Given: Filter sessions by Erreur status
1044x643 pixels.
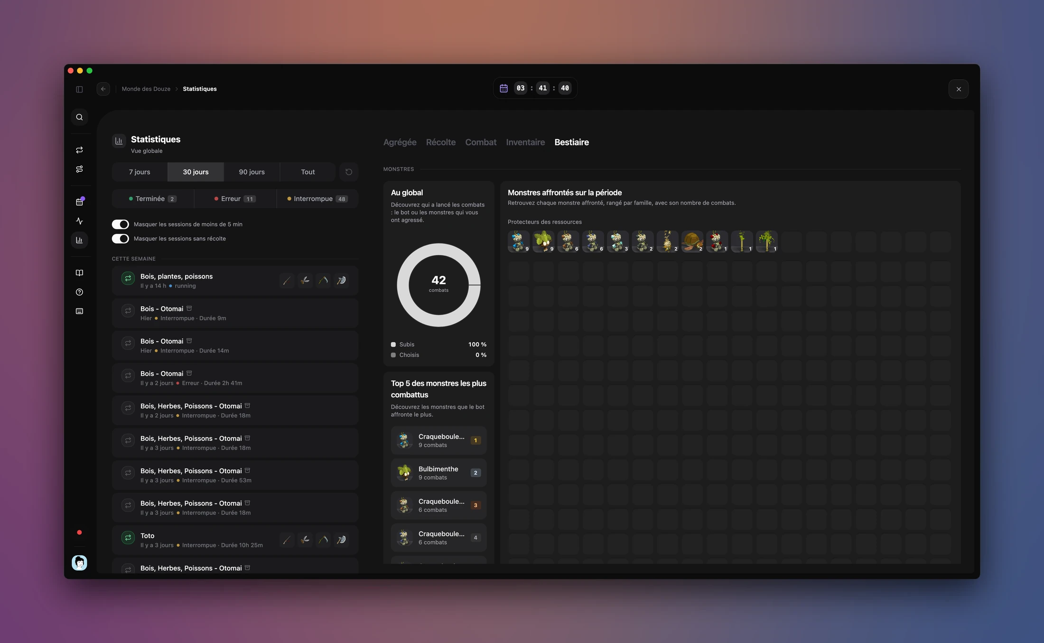Looking at the screenshot, I should (x=235, y=199).
